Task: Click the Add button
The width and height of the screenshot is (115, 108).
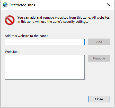Action: coord(99,42)
